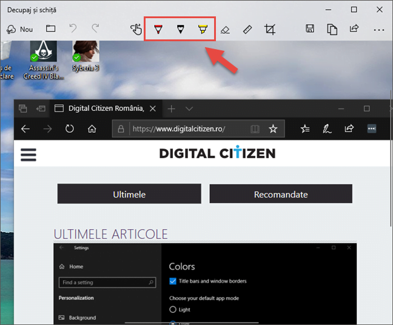Select the red ballpoint pen
This screenshot has width=393, height=325.
click(x=158, y=29)
